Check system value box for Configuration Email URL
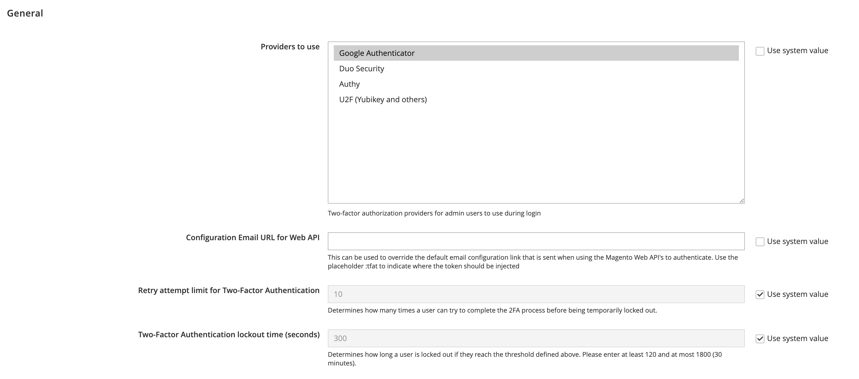This screenshot has width=859, height=379. [760, 242]
